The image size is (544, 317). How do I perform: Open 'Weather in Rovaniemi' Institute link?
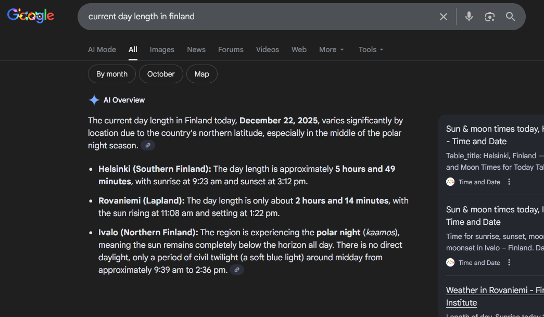coord(495,296)
